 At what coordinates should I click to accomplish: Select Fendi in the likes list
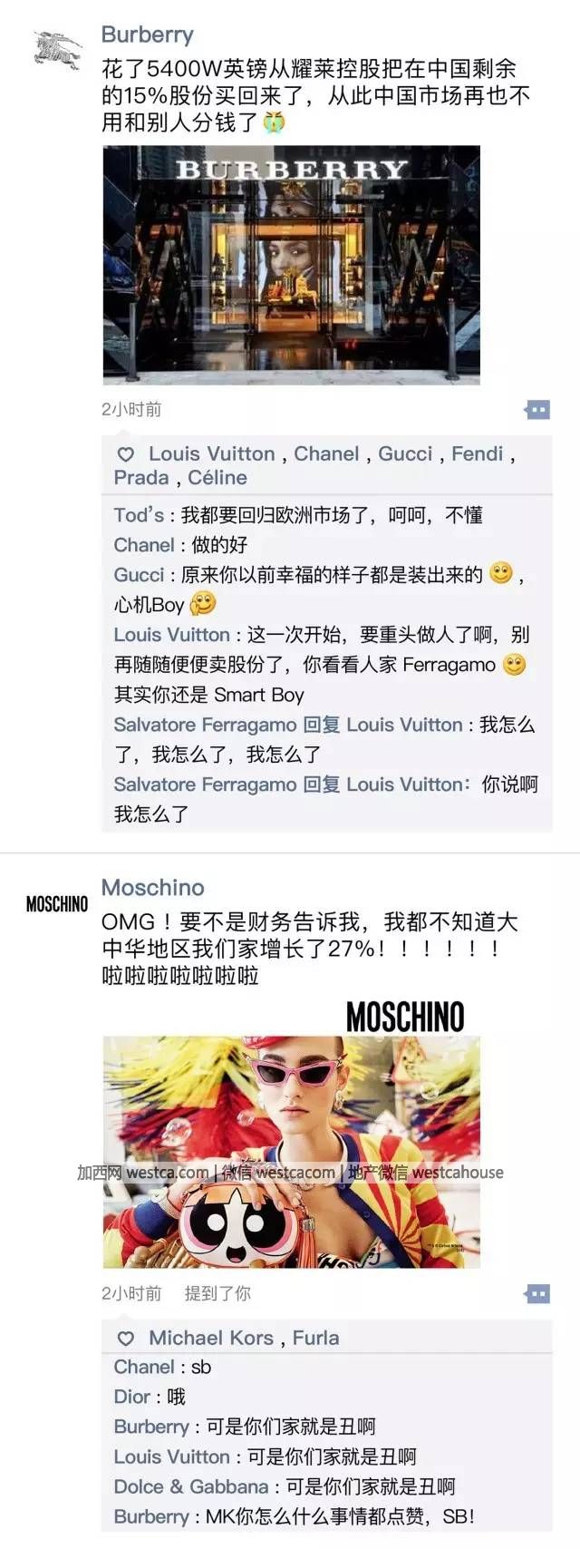(477, 453)
